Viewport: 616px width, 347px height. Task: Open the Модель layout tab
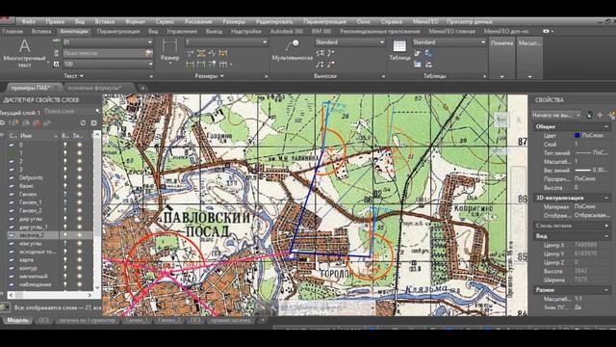[17, 320]
